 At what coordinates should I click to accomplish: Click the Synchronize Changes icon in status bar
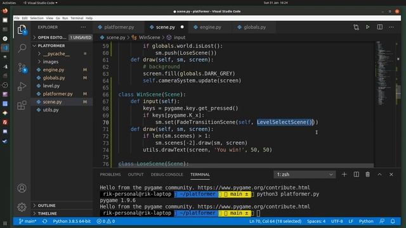[45, 221]
